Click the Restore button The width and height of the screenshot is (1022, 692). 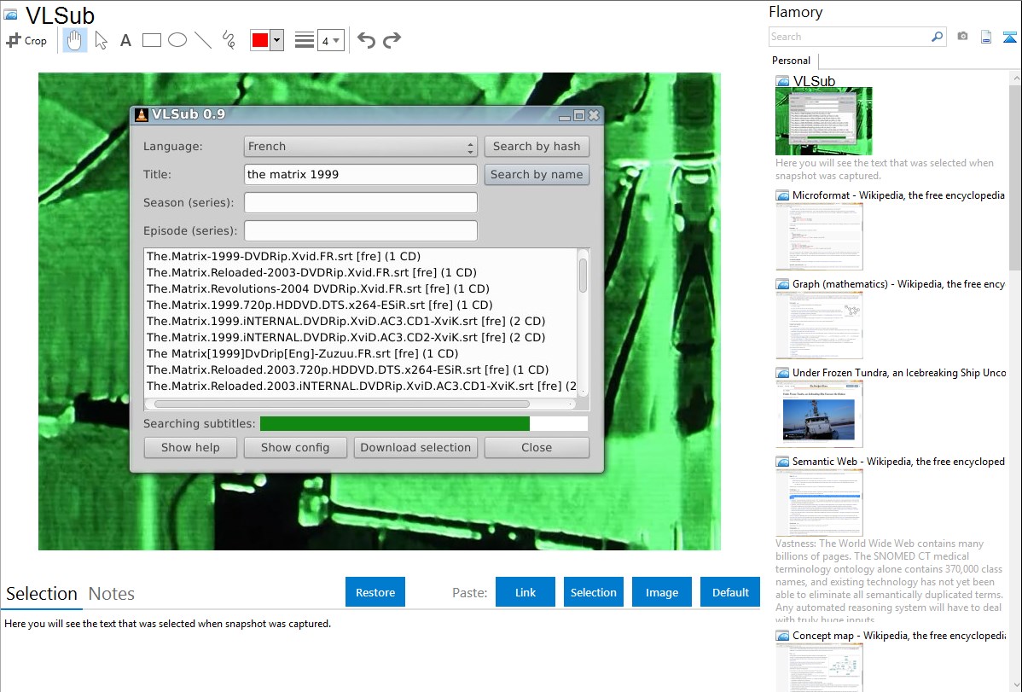click(375, 592)
